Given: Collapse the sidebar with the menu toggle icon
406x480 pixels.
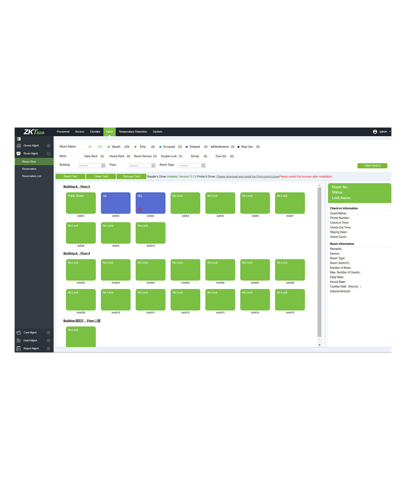Looking at the screenshot, I should [19, 139].
